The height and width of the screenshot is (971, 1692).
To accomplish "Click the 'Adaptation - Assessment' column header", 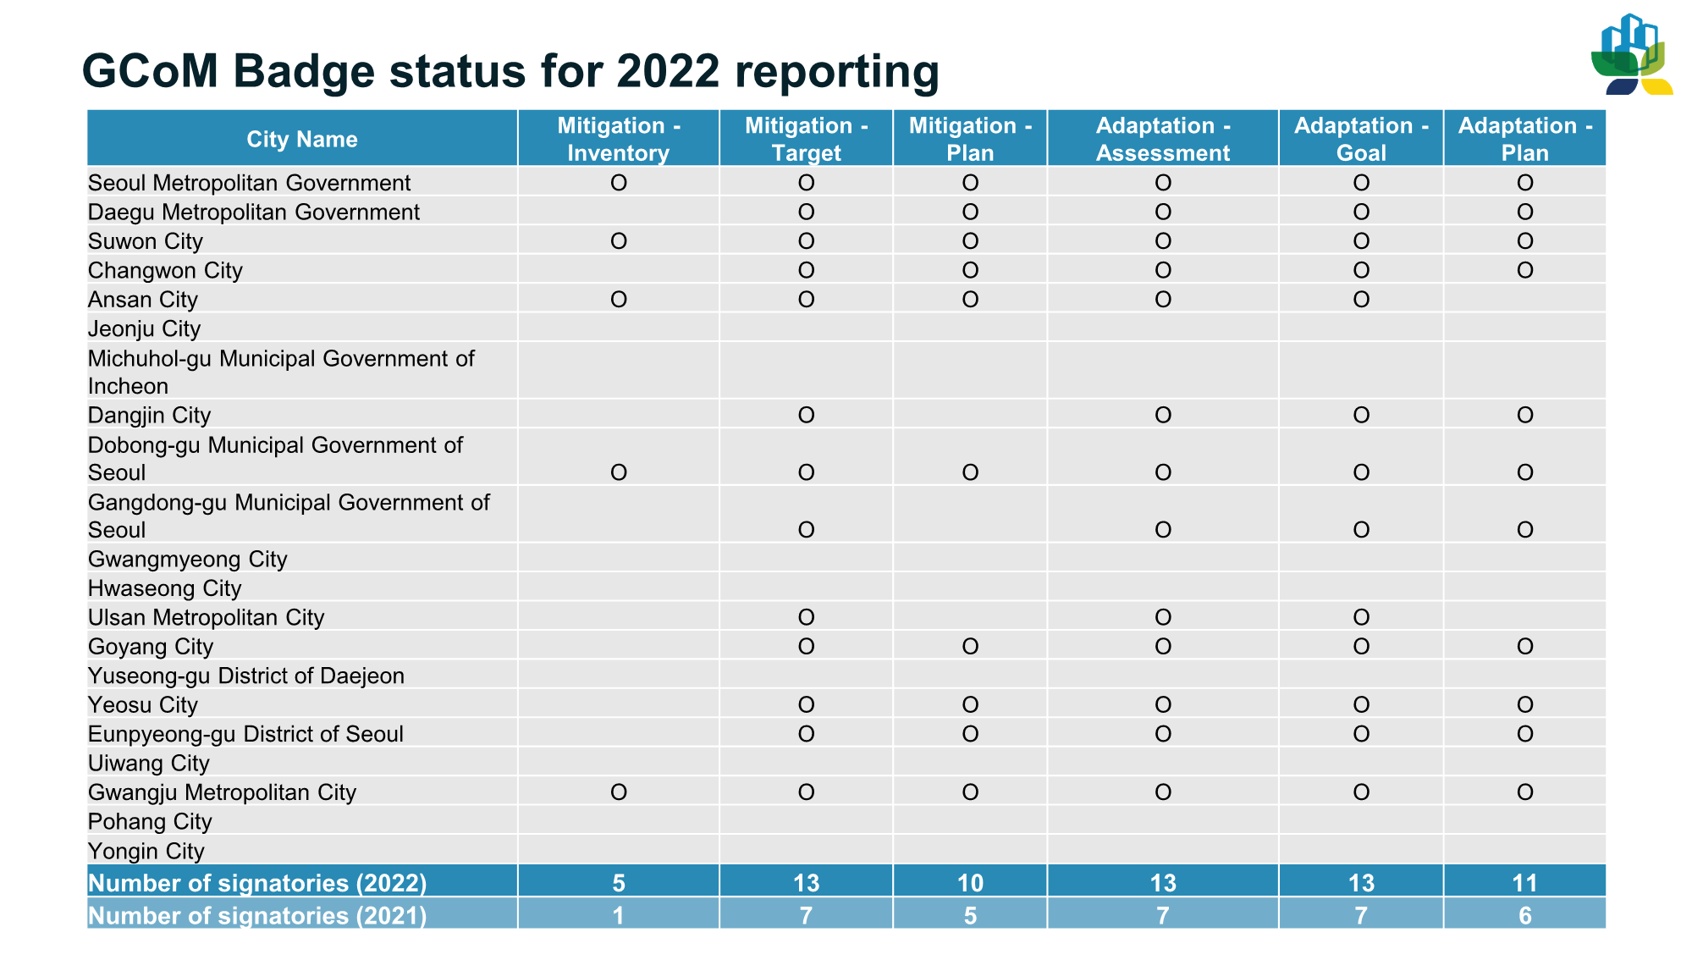I will click(x=1163, y=139).
